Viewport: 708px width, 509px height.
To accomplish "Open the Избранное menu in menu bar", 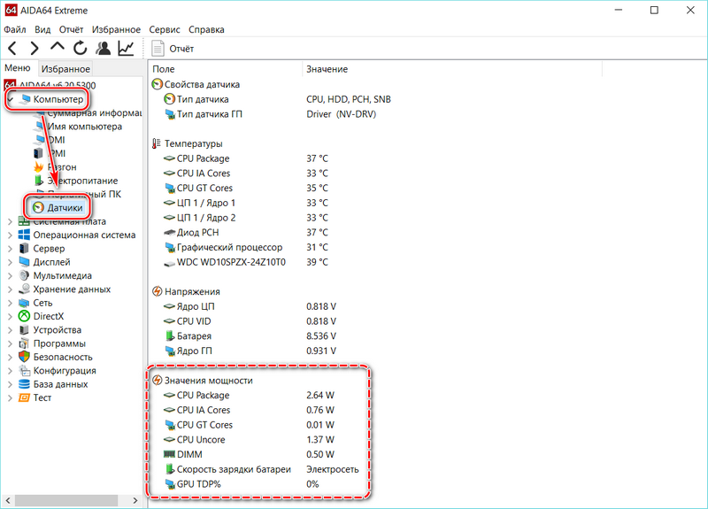I will (116, 29).
